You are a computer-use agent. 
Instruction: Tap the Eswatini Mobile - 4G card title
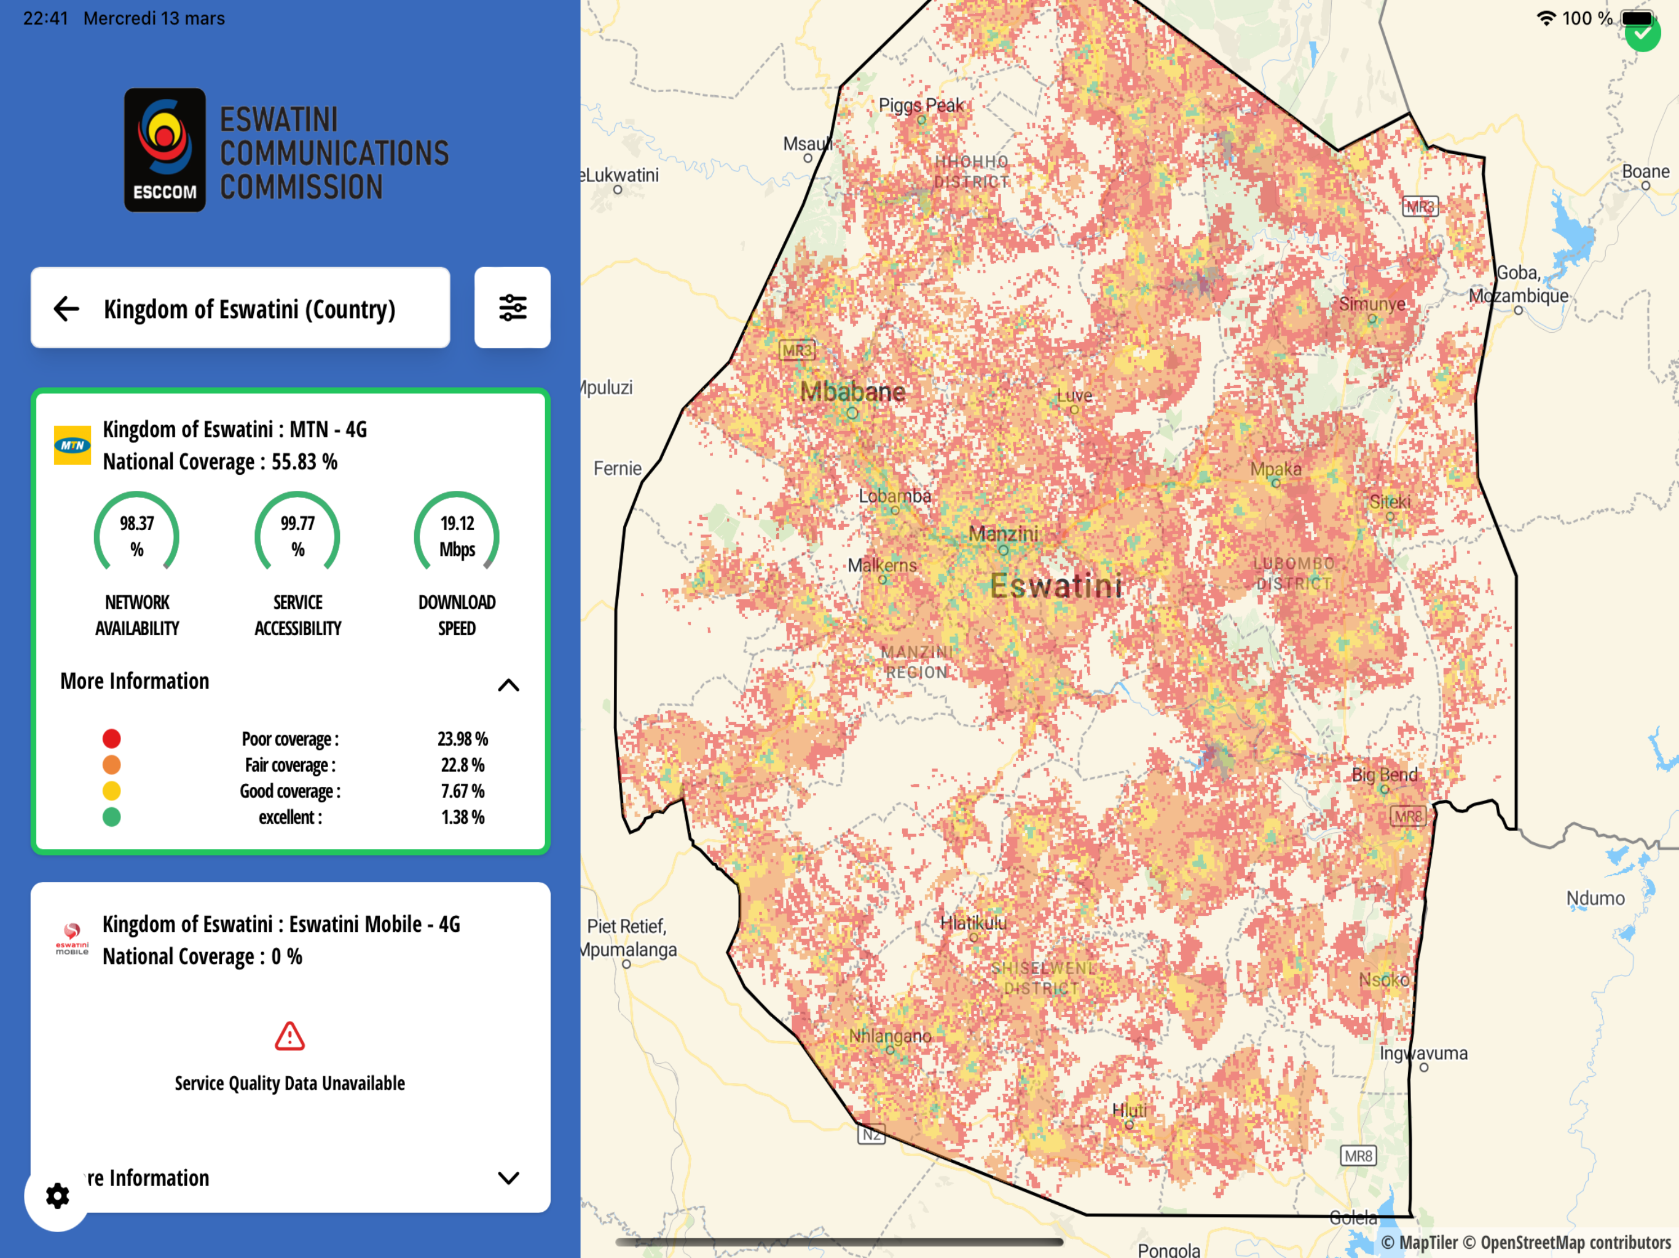pos(281,924)
